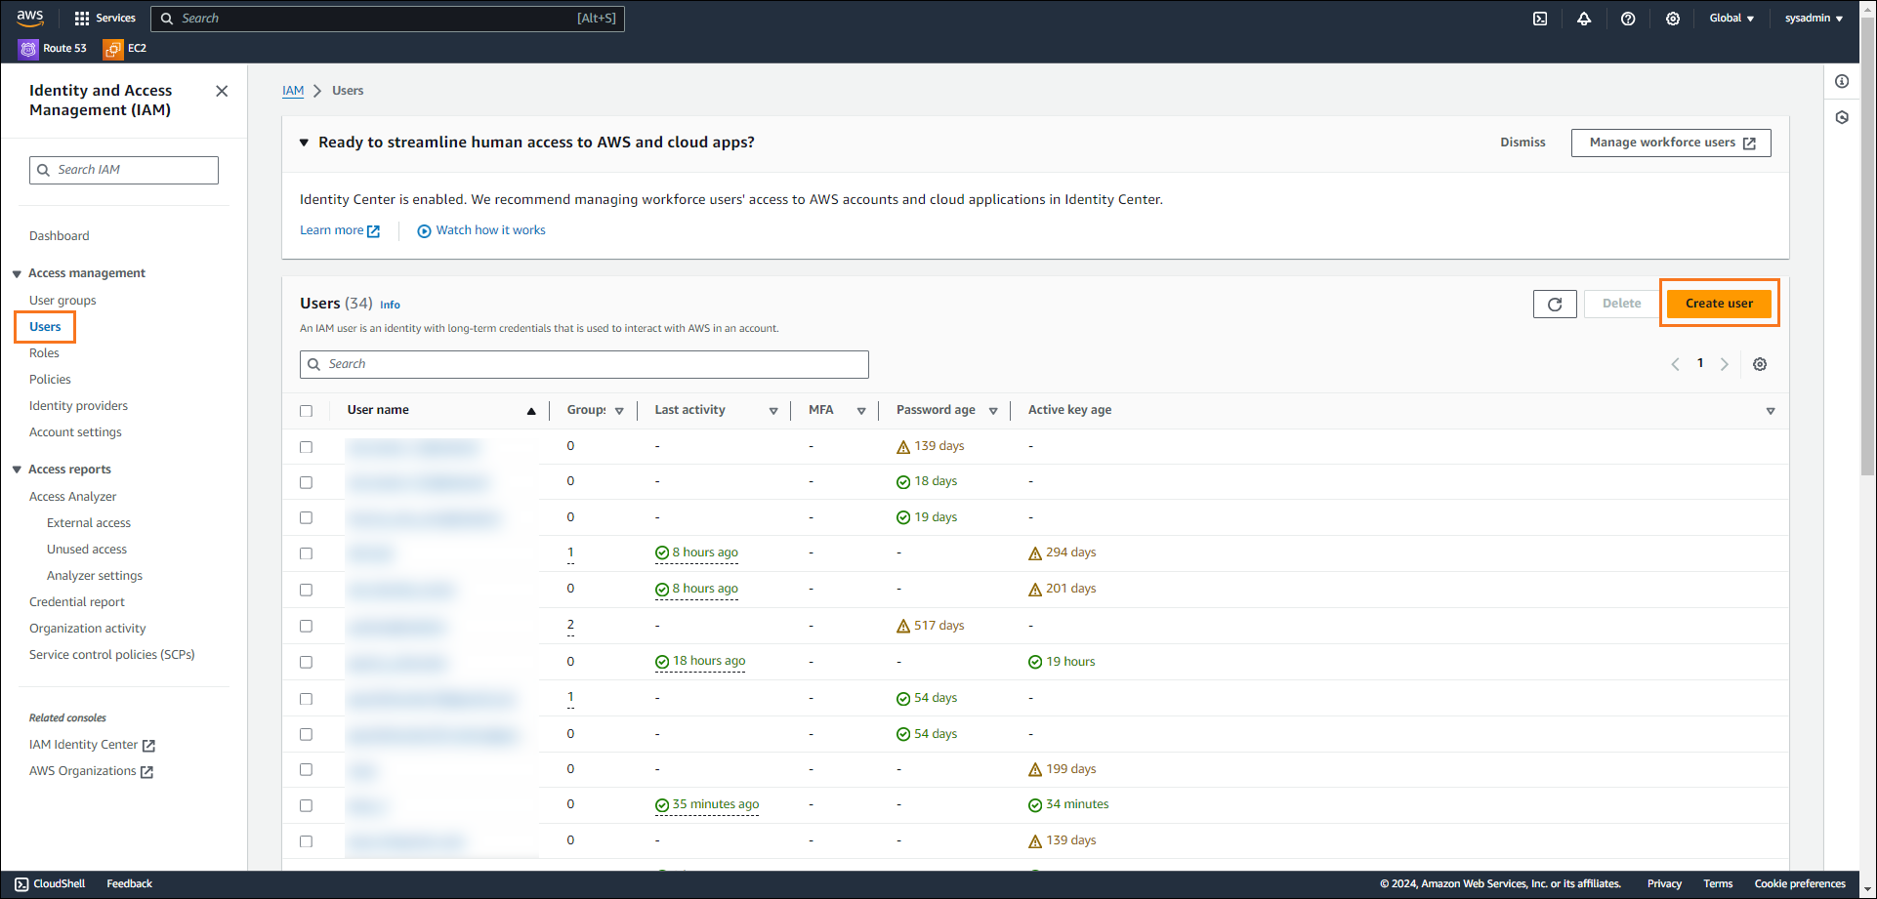
Task: Open the EC2 service shortcut
Action: [125, 48]
